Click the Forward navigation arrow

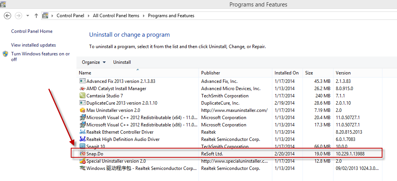point(18,16)
